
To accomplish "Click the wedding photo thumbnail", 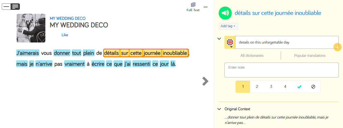I will [x=31, y=28].
